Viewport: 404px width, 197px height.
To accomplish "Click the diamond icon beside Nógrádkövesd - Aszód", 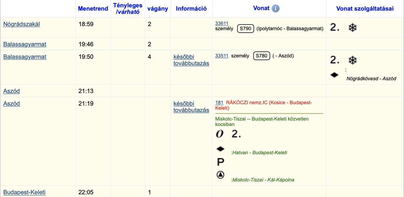I will (x=334, y=75).
